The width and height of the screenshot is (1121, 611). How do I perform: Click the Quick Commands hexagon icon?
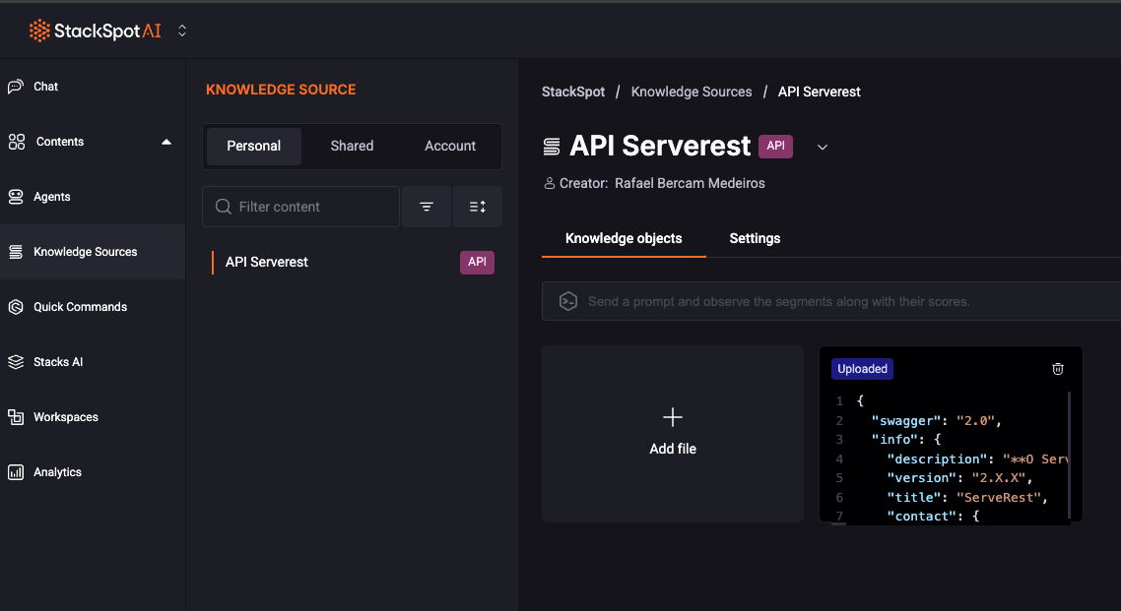(16, 307)
